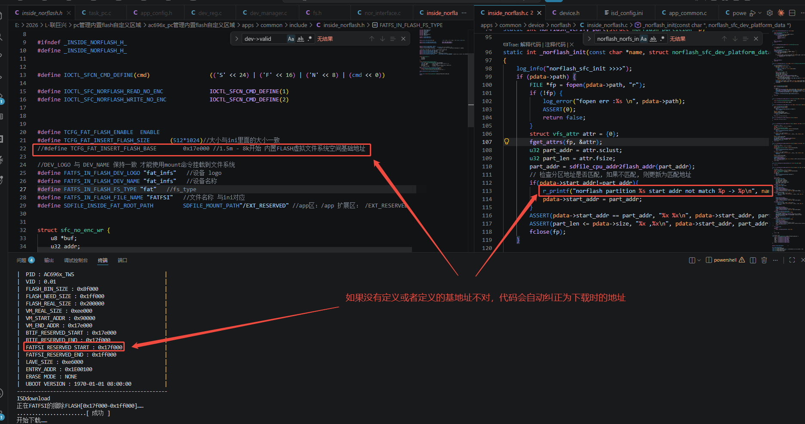Screen dimensions: 805x424
Task: Click Trae 注释代码 code lens link
Action: click(555, 44)
